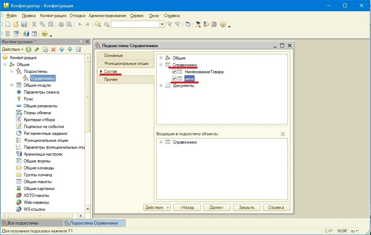Click in the toolbar search input field

pos(135,24)
